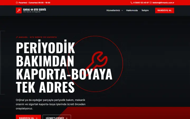The image size is (190, 119).
Task: Click the GARAJ 44 OTO SERVİS site title
Action: click(x=35, y=10)
